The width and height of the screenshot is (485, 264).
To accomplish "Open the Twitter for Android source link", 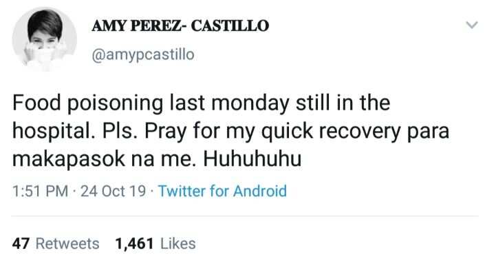I will [x=222, y=191].
